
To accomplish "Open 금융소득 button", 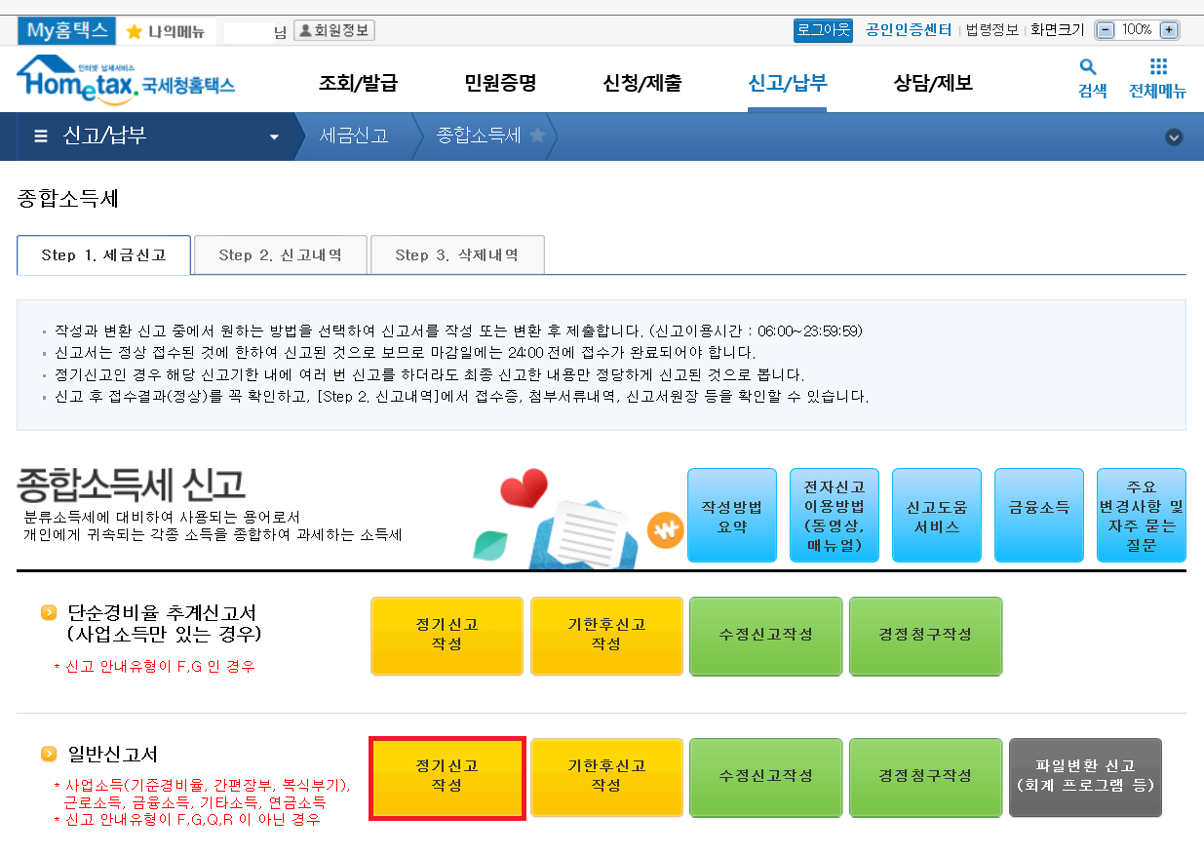I will tap(1039, 516).
